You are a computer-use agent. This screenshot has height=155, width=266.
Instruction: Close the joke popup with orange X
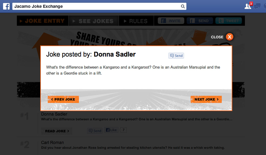[229, 37]
